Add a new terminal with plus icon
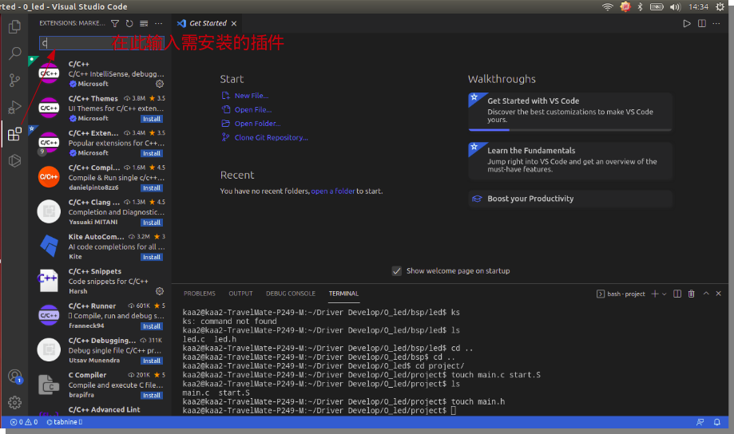 tap(655, 294)
